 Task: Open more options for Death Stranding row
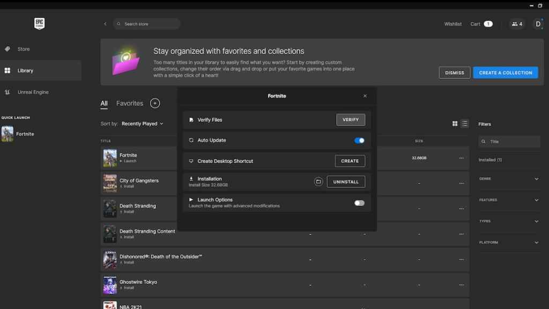(461, 209)
